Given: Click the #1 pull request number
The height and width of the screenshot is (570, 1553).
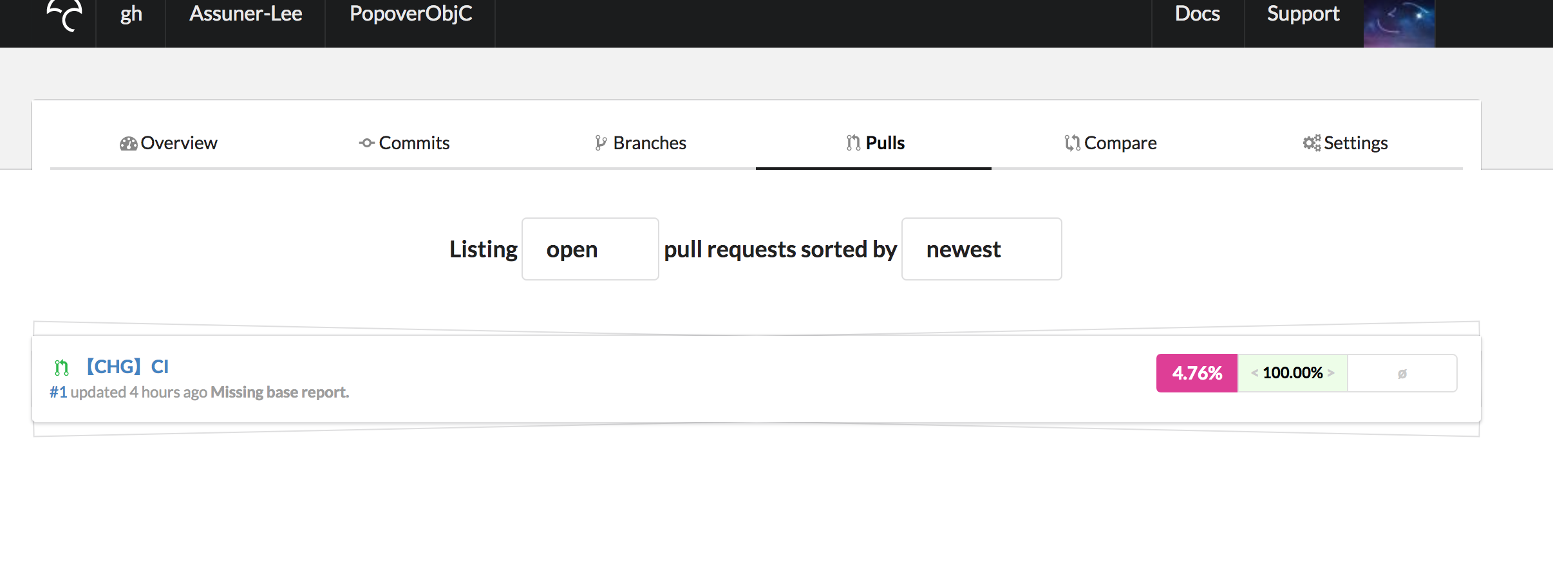Looking at the screenshot, I should [x=59, y=392].
